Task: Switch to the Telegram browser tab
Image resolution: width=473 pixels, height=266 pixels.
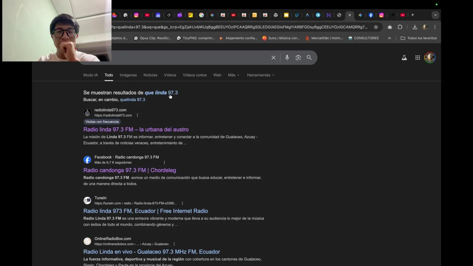Action: [318, 15]
